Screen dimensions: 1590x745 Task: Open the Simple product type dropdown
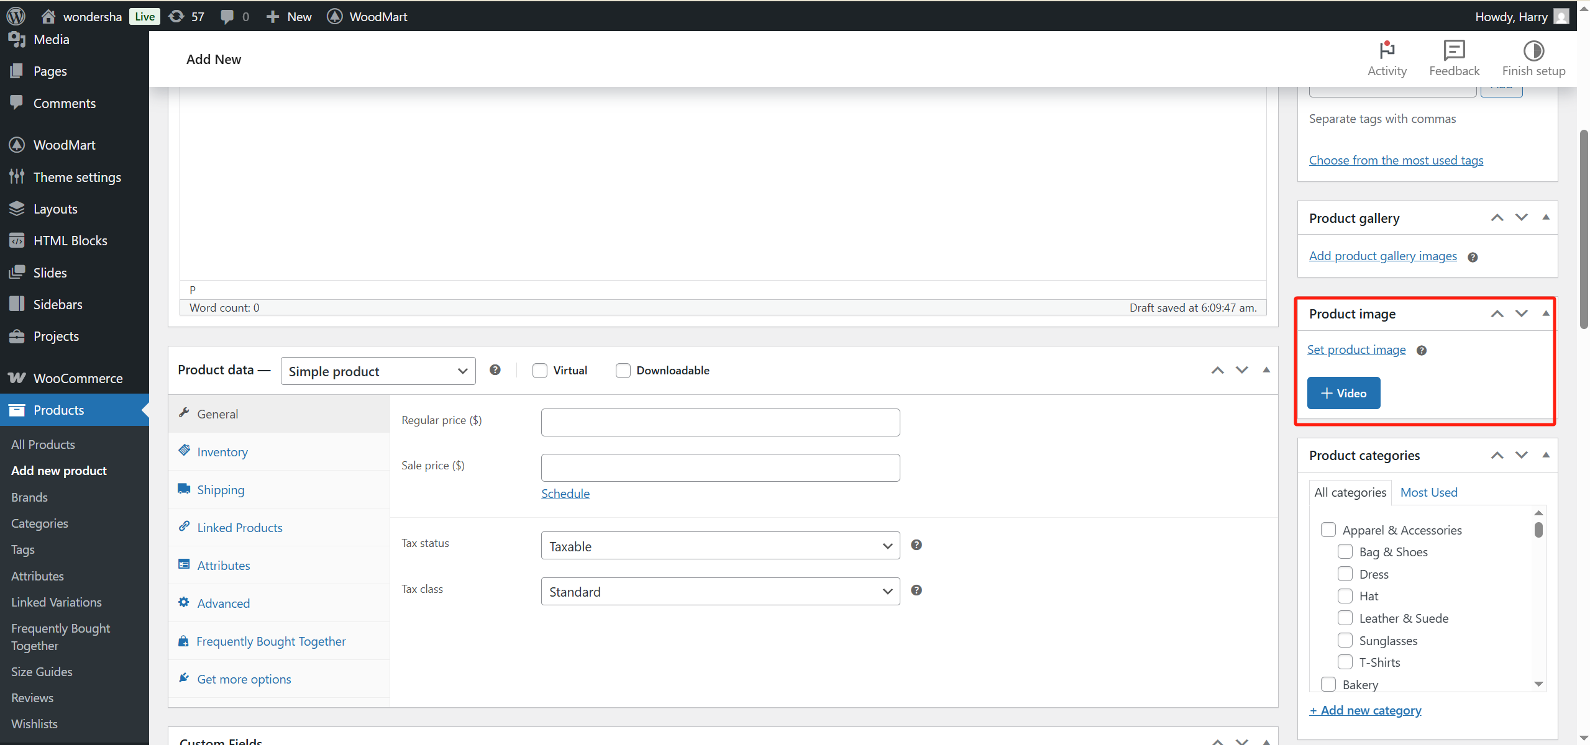tap(378, 371)
